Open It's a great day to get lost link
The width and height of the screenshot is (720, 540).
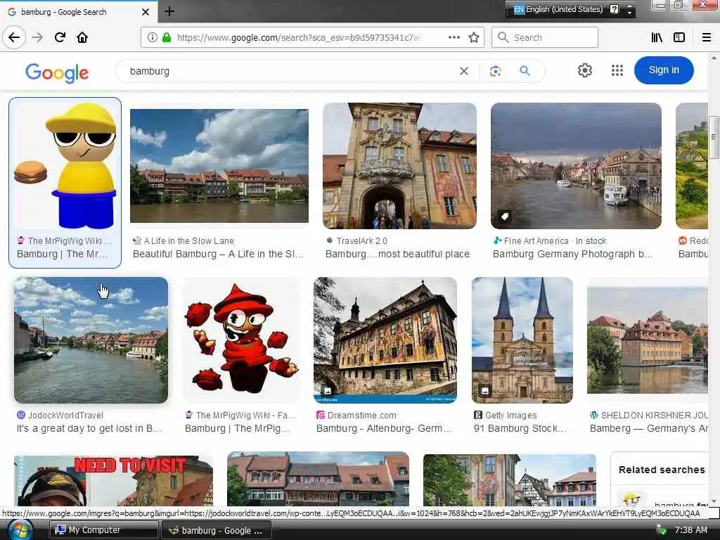click(89, 428)
